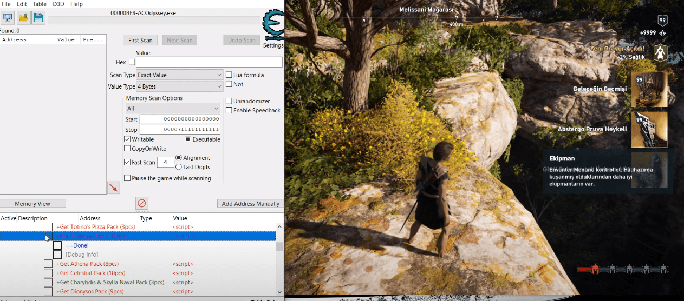Open the Help menu
The height and width of the screenshot is (301, 684).
click(76, 4)
